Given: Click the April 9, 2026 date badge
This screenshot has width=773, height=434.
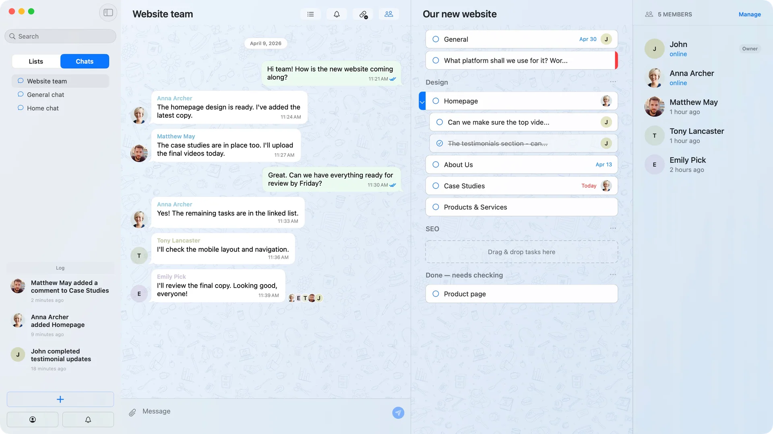Looking at the screenshot, I should click(266, 43).
